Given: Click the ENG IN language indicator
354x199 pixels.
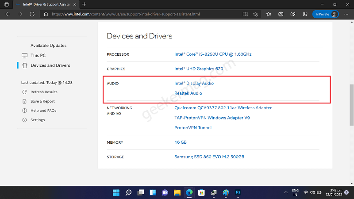Looking at the screenshot, I should click(x=295, y=192).
